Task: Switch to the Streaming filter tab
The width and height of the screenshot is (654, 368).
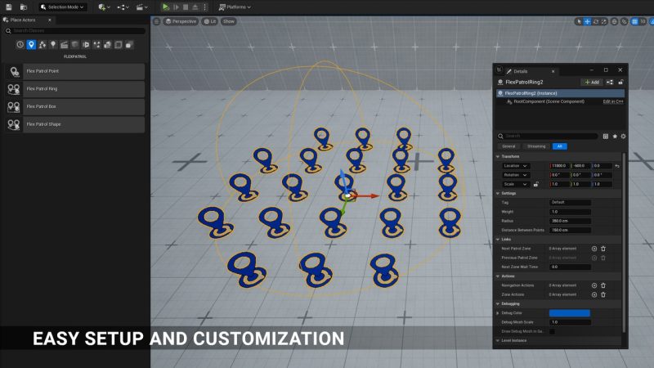Action: pyautogui.click(x=536, y=146)
